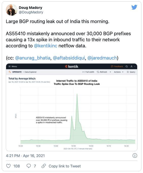143x173 pixels.
Task: Expand the user account caret
Action: point(135,66)
